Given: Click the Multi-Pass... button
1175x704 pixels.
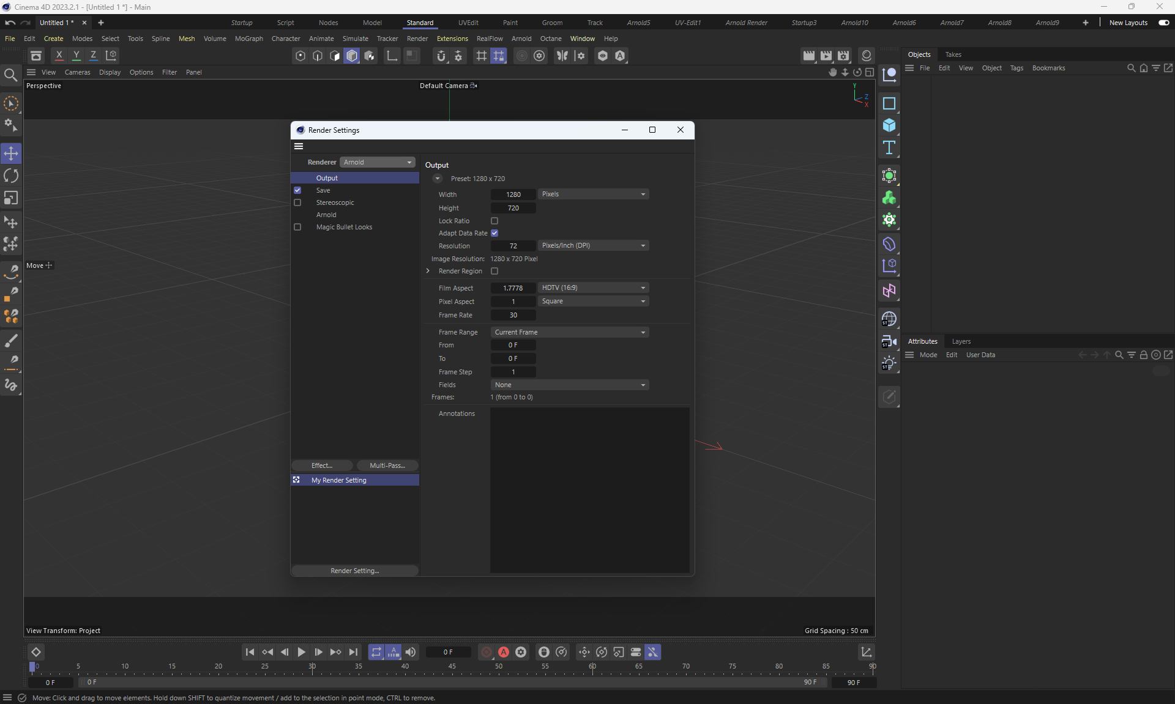Looking at the screenshot, I should click(387, 465).
